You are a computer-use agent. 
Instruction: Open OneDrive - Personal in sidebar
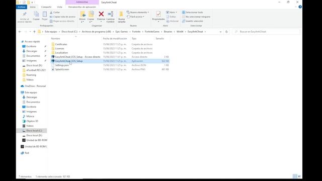pos(35,86)
